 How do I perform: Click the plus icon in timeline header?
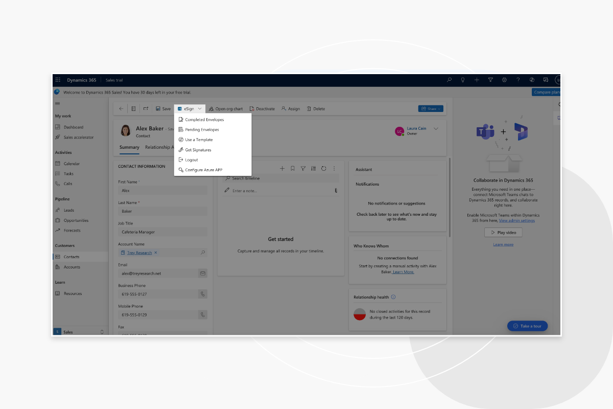tap(282, 168)
